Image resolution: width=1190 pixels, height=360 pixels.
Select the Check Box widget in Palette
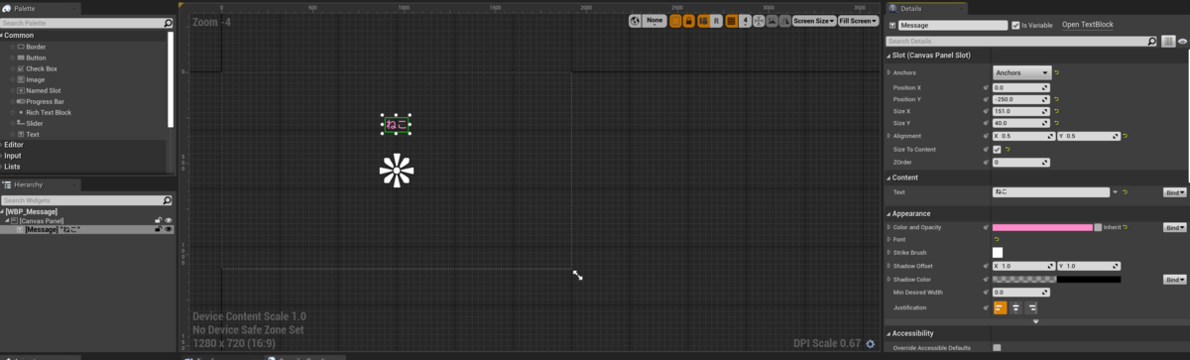pyautogui.click(x=41, y=68)
